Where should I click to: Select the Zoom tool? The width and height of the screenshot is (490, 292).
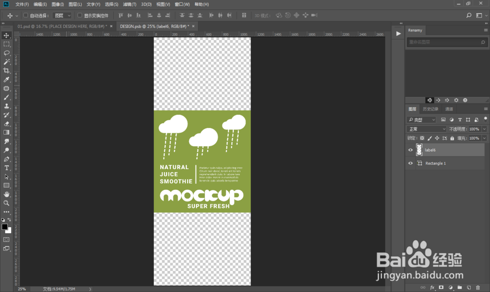tap(6, 203)
